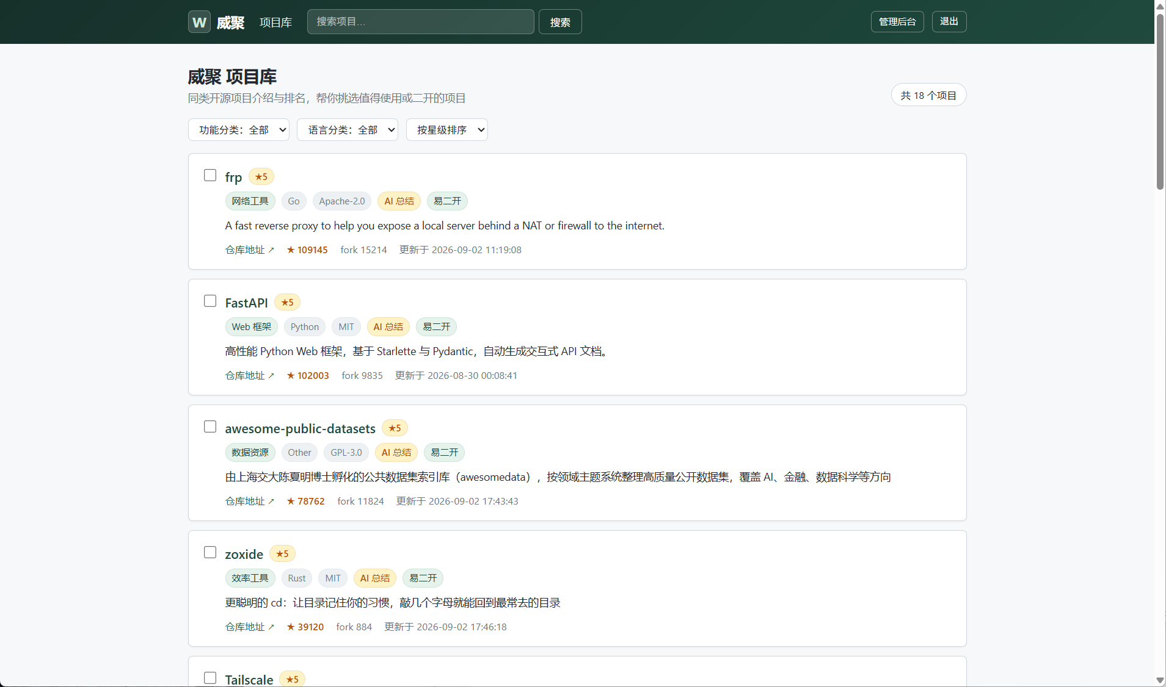Image resolution: width=1166 pixels, height=687 pixels.
Task: Click the MIT tag on FastAPI
Action: [346, 327]
